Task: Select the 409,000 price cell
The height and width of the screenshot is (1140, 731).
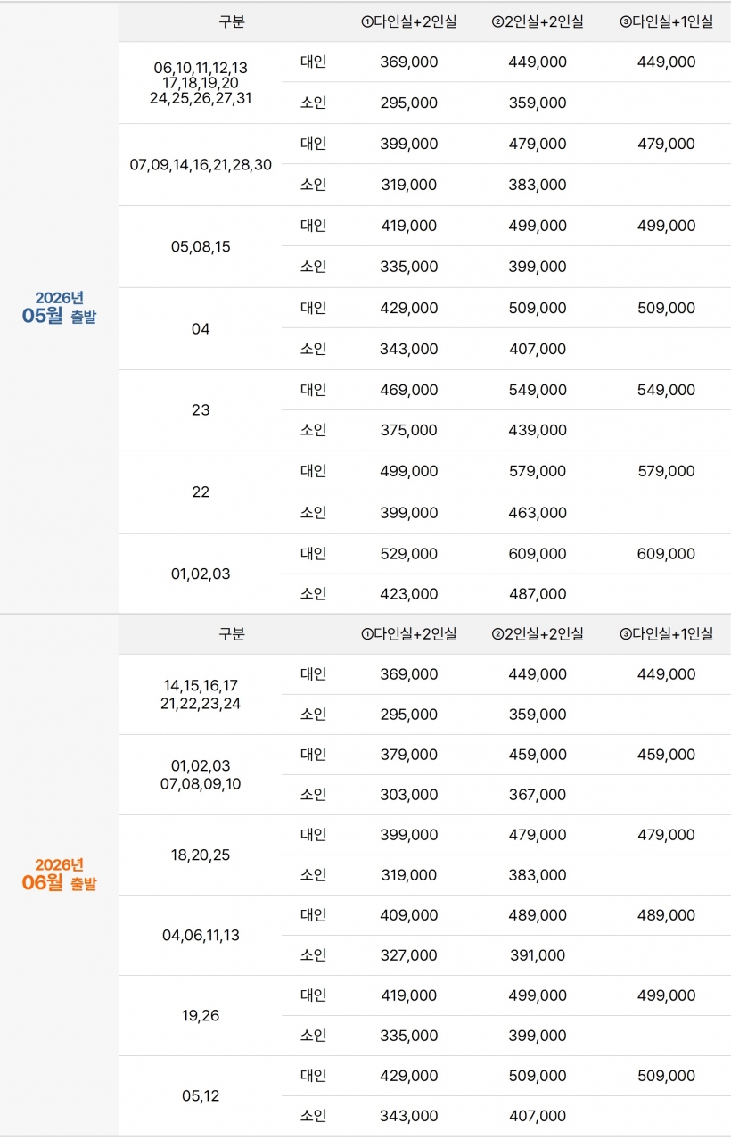Action: click(x=409, y=915)
